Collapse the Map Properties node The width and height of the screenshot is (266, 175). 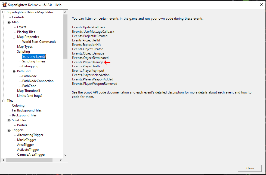pos(14,37)
